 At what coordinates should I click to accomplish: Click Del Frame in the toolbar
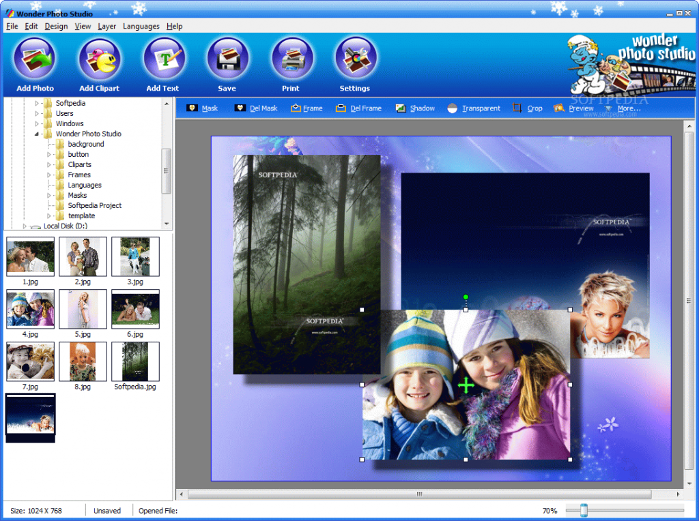point(359,108)
